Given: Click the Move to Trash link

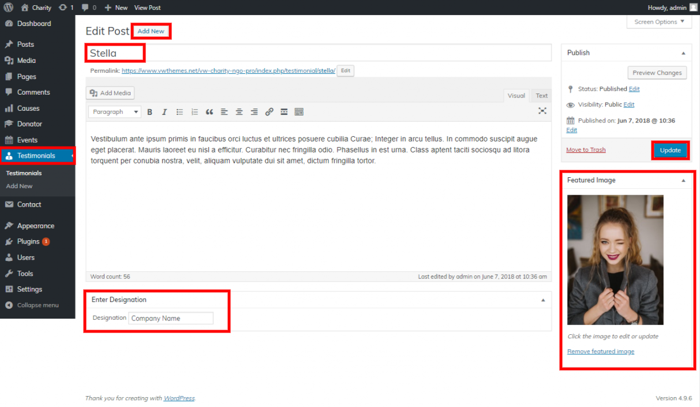Looking at the screenshot, I should [586, 150].
